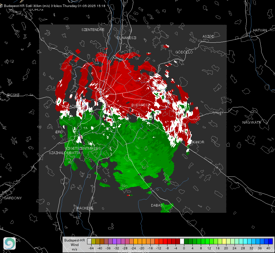This screenshot has width=275, height=253.
Task: Click the RÁCKEVE town label
Action: click(x=85, y=208)
